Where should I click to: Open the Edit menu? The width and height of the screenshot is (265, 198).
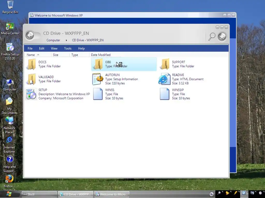pyautogui.click(x=42, y=48)
